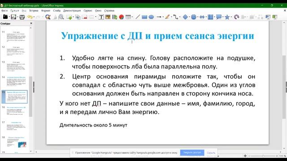
Task: Open Find and Replace tool
Action: 48,17
